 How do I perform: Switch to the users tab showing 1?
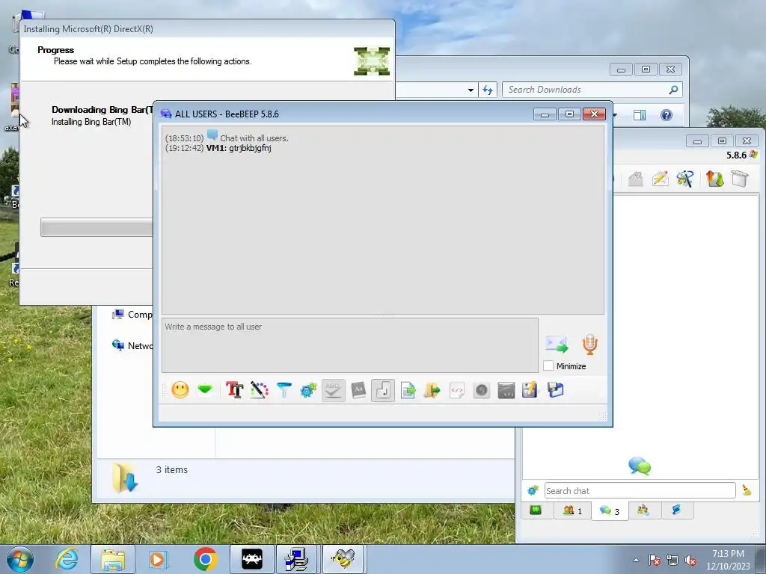[572, 510]
